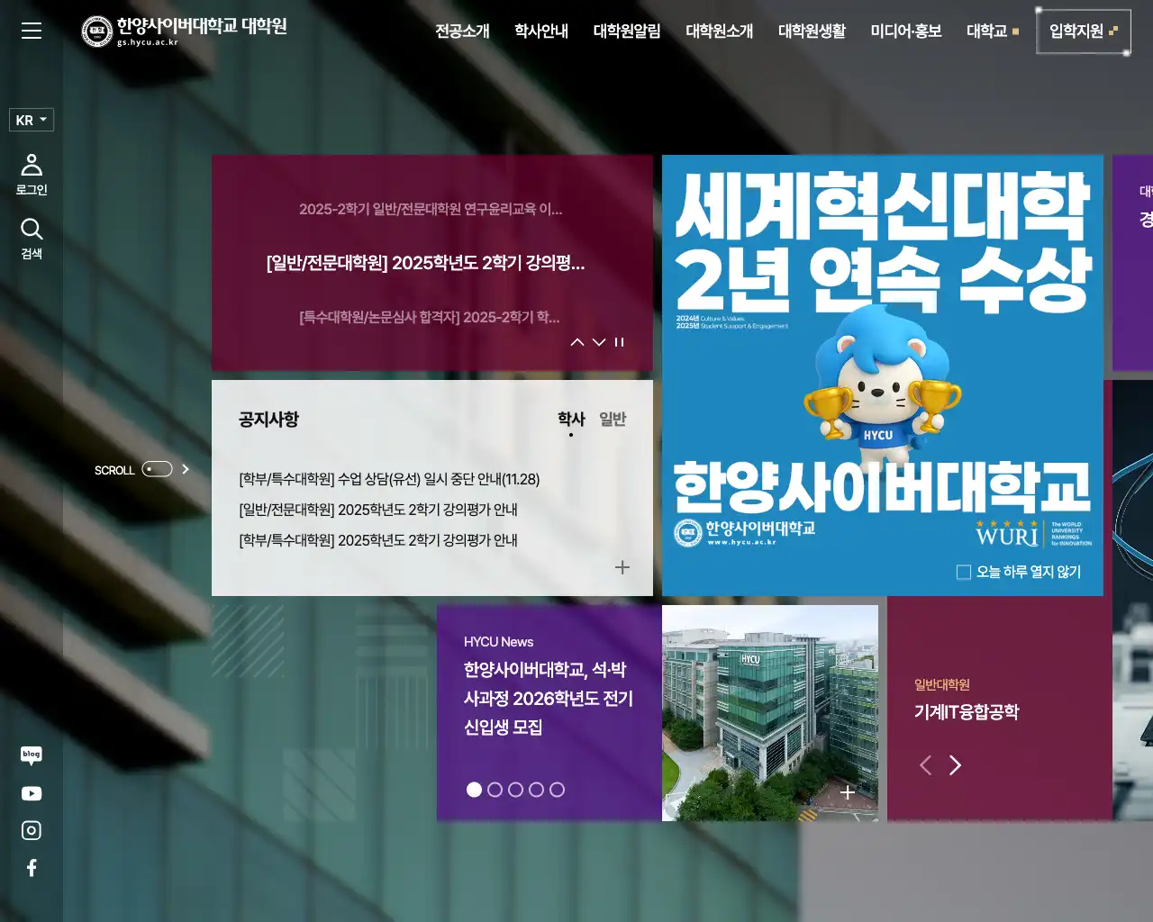View more notices with the plus button
Viewport: 1153px width, 922px height.
click(x=622, y=567)
